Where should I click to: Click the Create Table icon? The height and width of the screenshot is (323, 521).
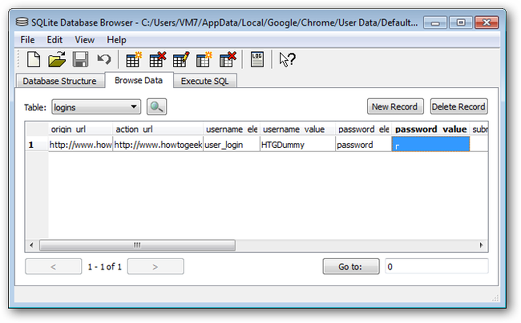(134, 60)
